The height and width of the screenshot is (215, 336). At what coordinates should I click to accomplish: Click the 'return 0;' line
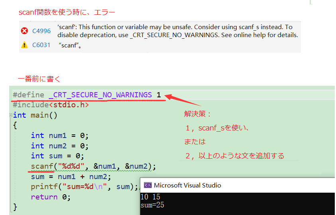[51, 197]
